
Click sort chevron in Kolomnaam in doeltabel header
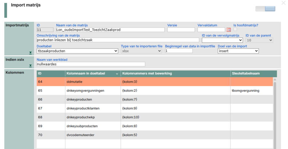(x=117, y=74)
